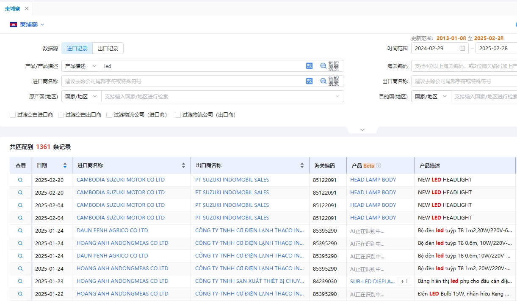
Task: View details of first 2025-02-20 record
Action: coord(20,180)
